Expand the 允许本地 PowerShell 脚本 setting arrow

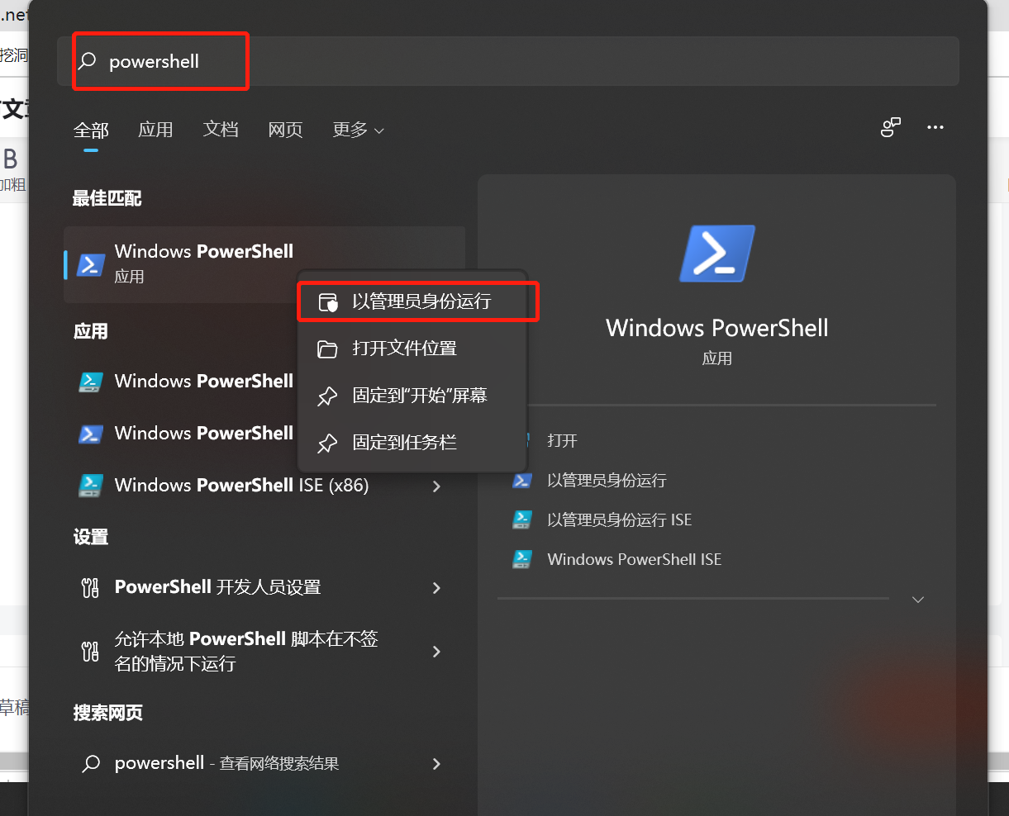(x=436, y=652)
